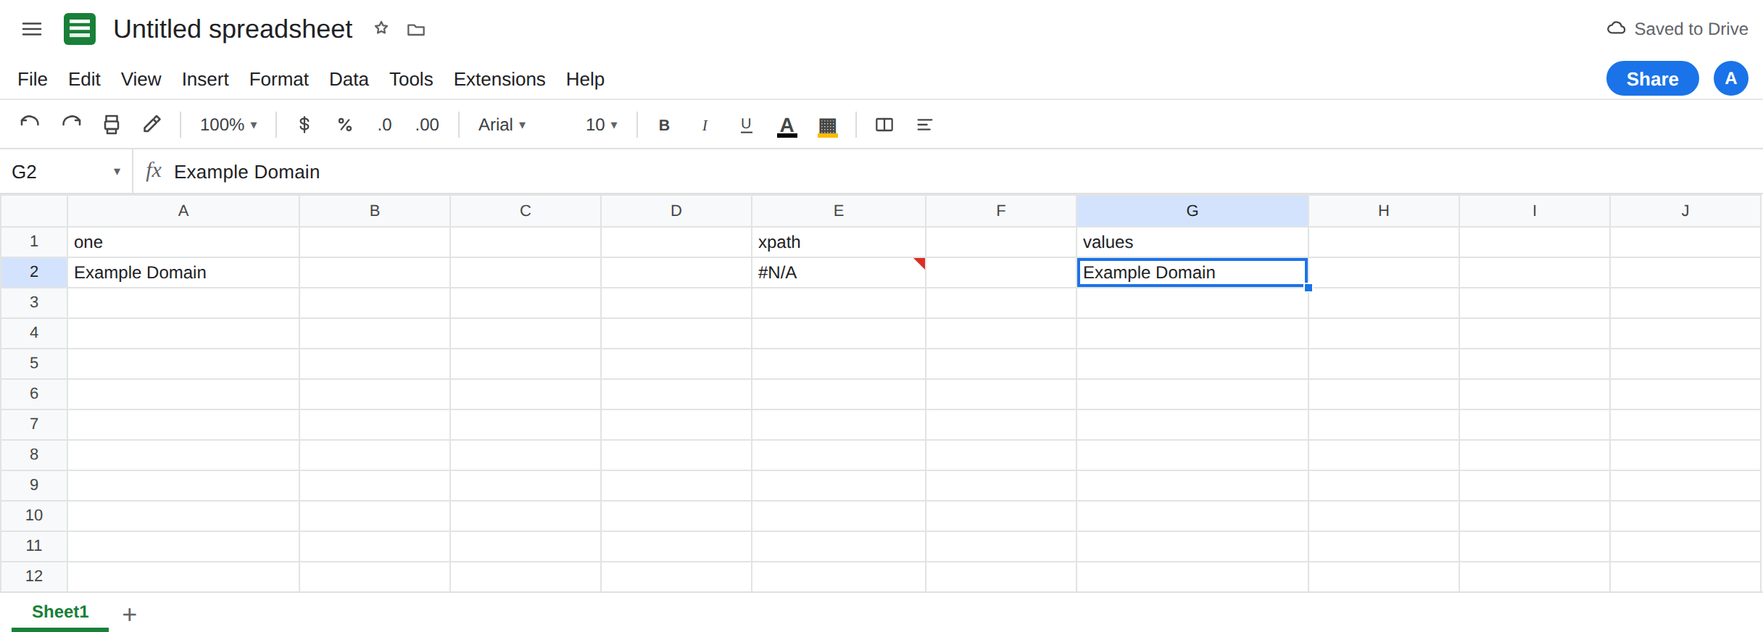Open the main hamburger menu
The height and width of the screenshot is (632, 1763).
pos(32,29)
